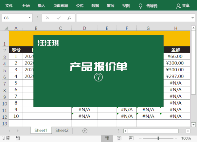The image size is (197, 142).
Task: Open the 插入 ribbon tab
Action: [41, 6]
